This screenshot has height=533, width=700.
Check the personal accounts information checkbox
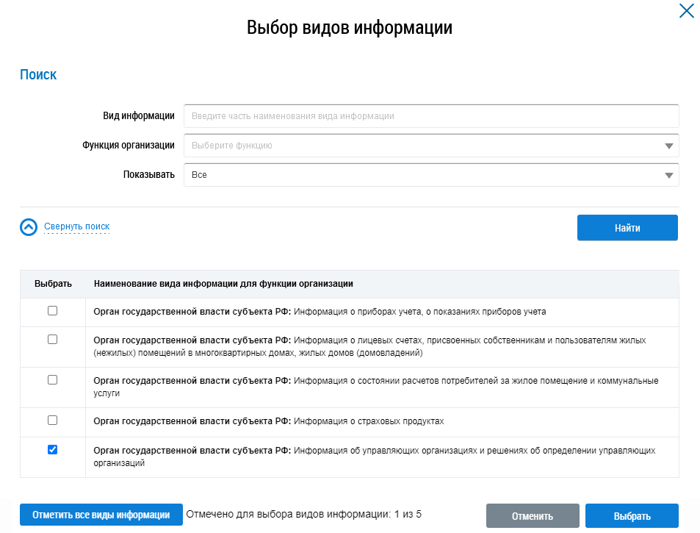[x=52, y=340]
